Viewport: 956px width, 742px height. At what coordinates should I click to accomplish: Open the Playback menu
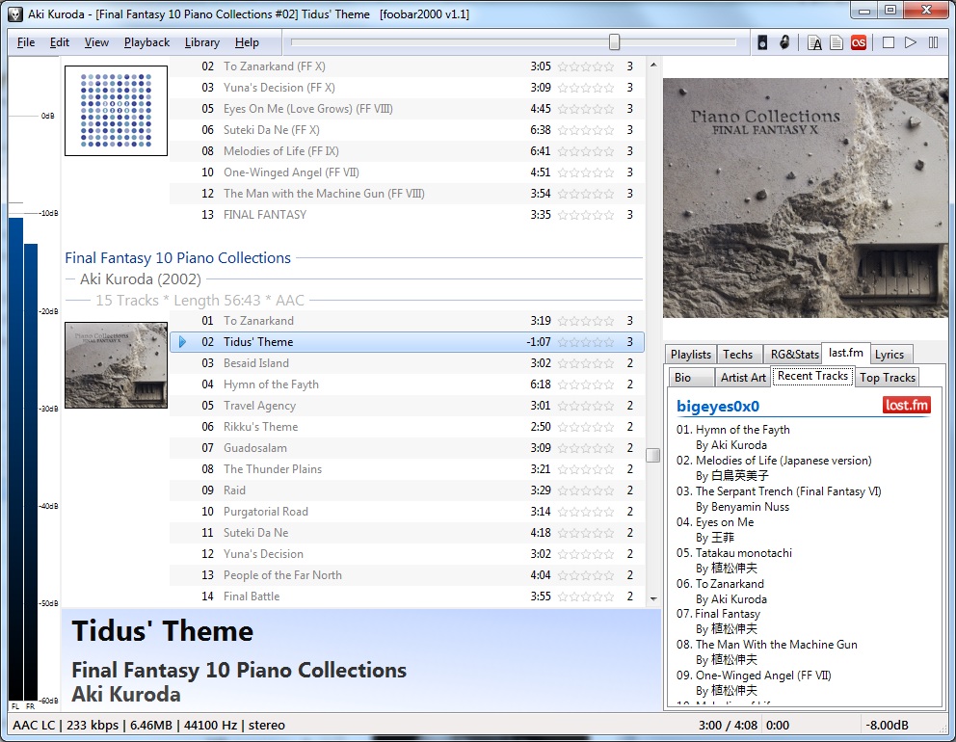click(x=146, y=42)
